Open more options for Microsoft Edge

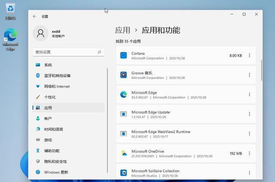pyautogui.click(x=249, y=94)
